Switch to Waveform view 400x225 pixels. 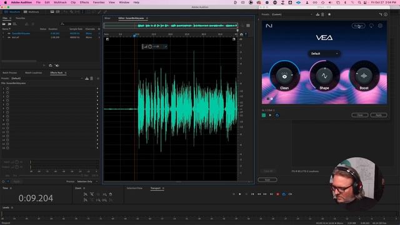tap(12, 12)
